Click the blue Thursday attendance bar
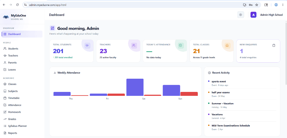This screenshot has width=287, height=138. point(62,94)
